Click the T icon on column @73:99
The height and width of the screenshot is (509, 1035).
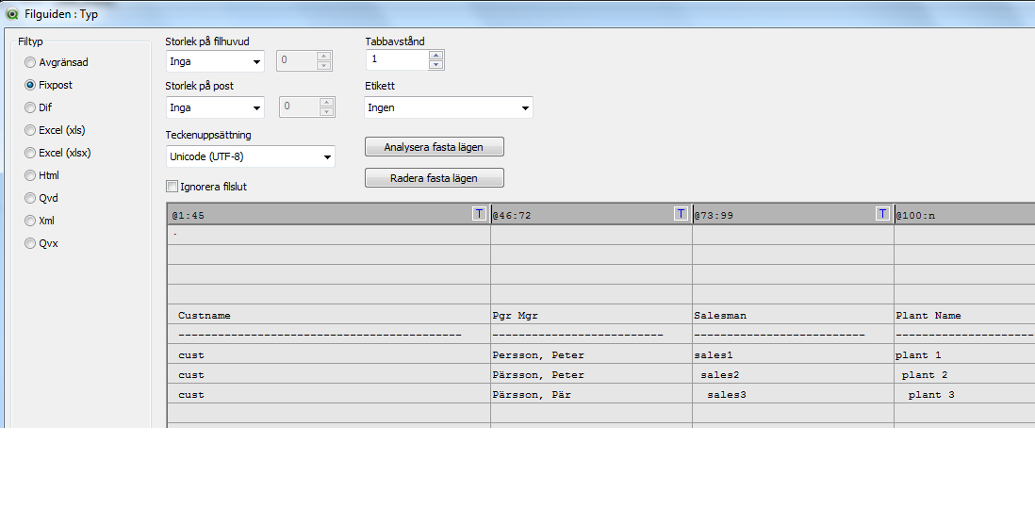click(x=882, y=214)
